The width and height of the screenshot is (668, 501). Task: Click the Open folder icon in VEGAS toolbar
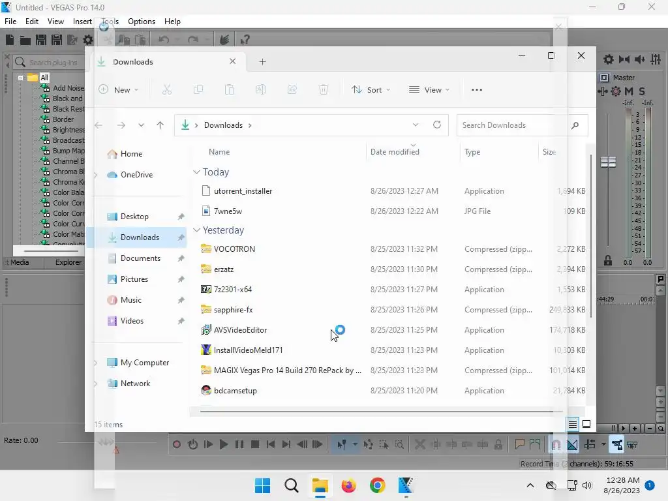coord(25,40)
